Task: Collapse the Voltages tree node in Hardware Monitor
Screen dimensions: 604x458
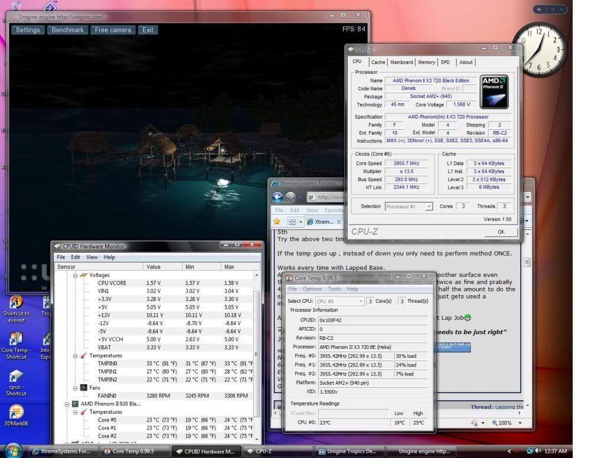Action: pos(76,276)
